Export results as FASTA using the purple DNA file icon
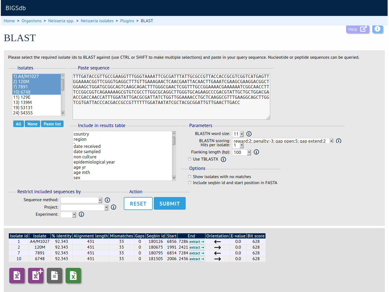389x292 pixels. 17,275
